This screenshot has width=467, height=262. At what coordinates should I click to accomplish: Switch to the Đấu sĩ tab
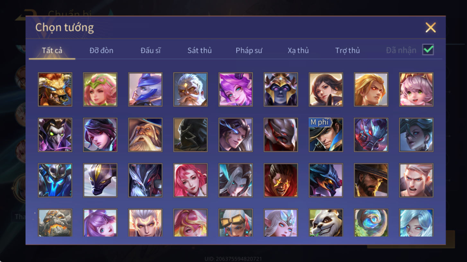(x=151, y=50)
